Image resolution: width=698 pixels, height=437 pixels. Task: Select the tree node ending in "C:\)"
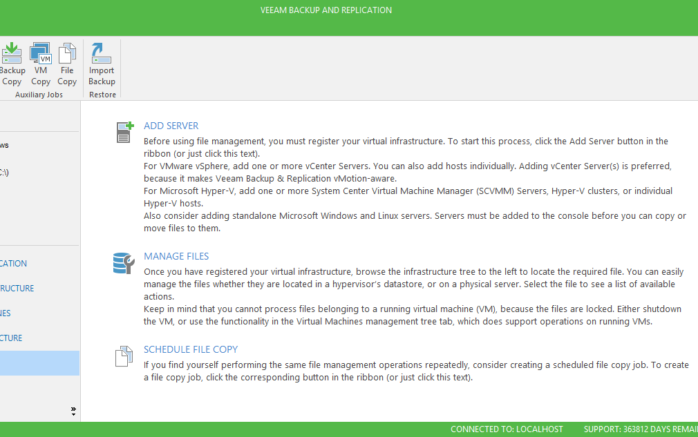(x=4, y=173)
